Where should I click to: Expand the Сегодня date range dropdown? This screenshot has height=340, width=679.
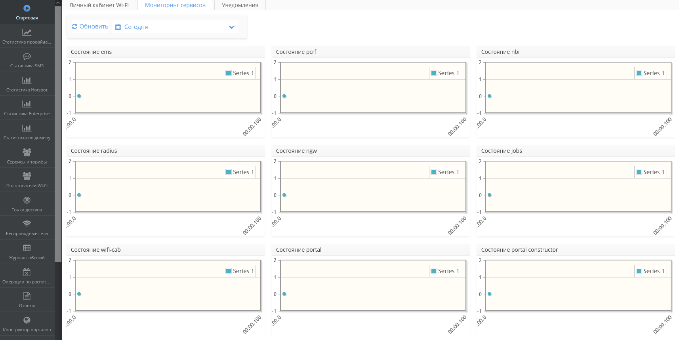(175, 27)
